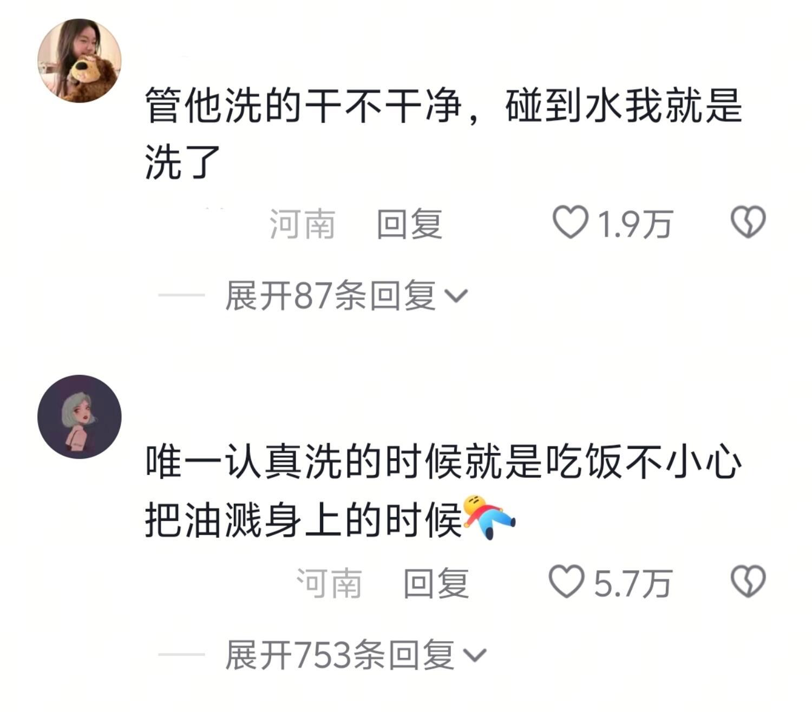The height and width of the screenshot is (712, 812).
Task: Click the chevron after 展开753条回复
Action: click(475, 656)
